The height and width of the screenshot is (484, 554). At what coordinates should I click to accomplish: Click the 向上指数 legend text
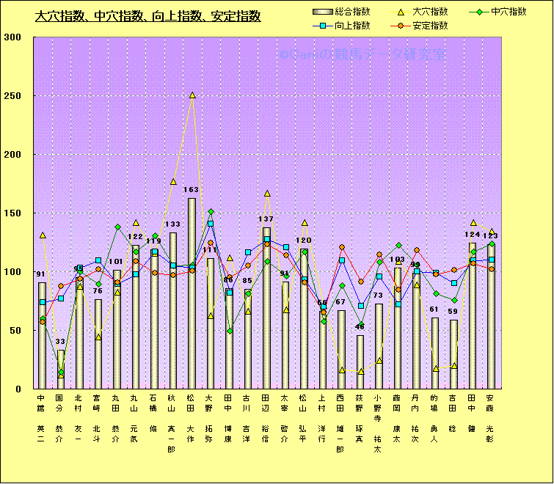(352, 26)
